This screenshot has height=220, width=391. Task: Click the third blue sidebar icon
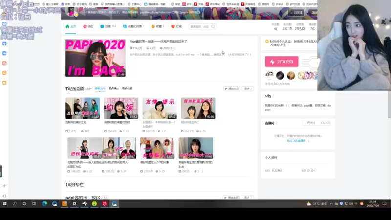(x=4, y=53)
